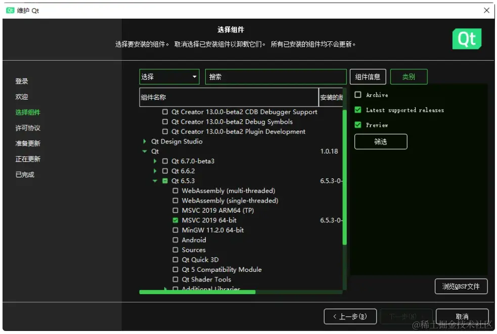Select 已完成 step in sidebar
The height and width of the screenshot is (334, 497).
25,174
